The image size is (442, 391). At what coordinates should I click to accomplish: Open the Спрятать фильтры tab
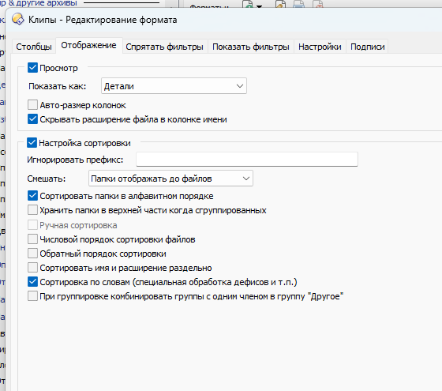(165, 47)
